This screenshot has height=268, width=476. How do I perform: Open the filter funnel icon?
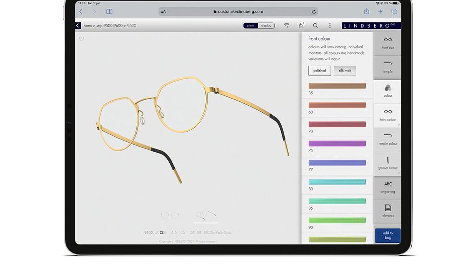click(286, 26)
